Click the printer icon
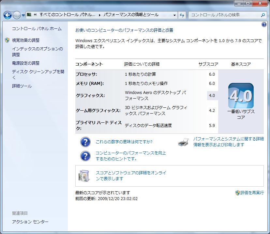Image resolution: width=270 pixels, height=234 pixels. (183, 142)
